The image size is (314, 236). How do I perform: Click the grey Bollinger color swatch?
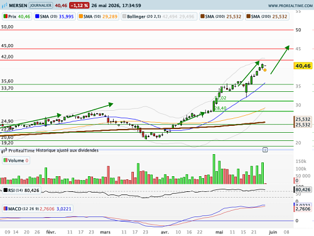(x=124, y=16)
